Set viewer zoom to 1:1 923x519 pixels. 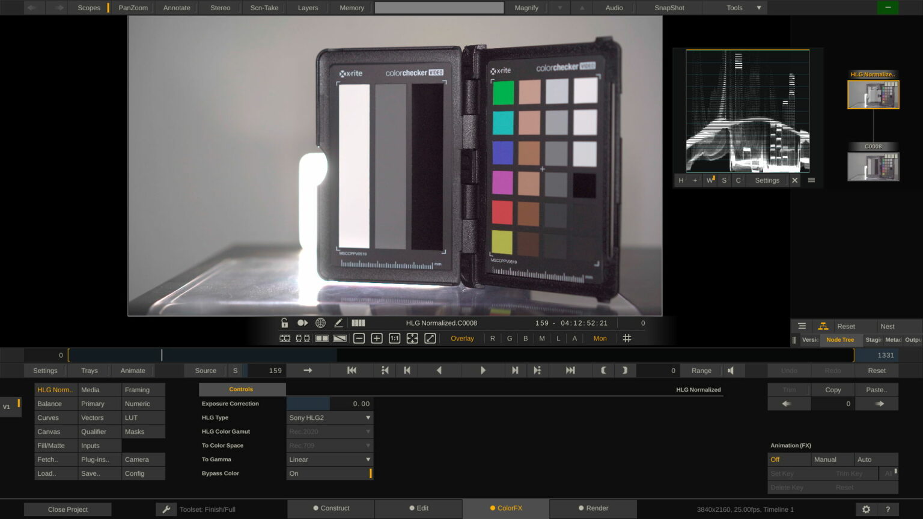click(394, 338)
